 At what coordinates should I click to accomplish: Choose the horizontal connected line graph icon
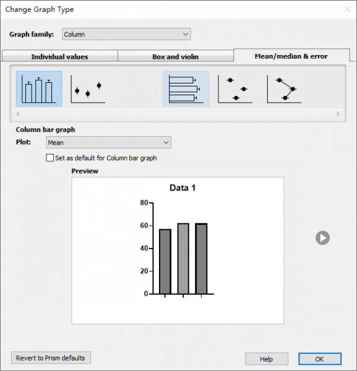coord(284,89)
